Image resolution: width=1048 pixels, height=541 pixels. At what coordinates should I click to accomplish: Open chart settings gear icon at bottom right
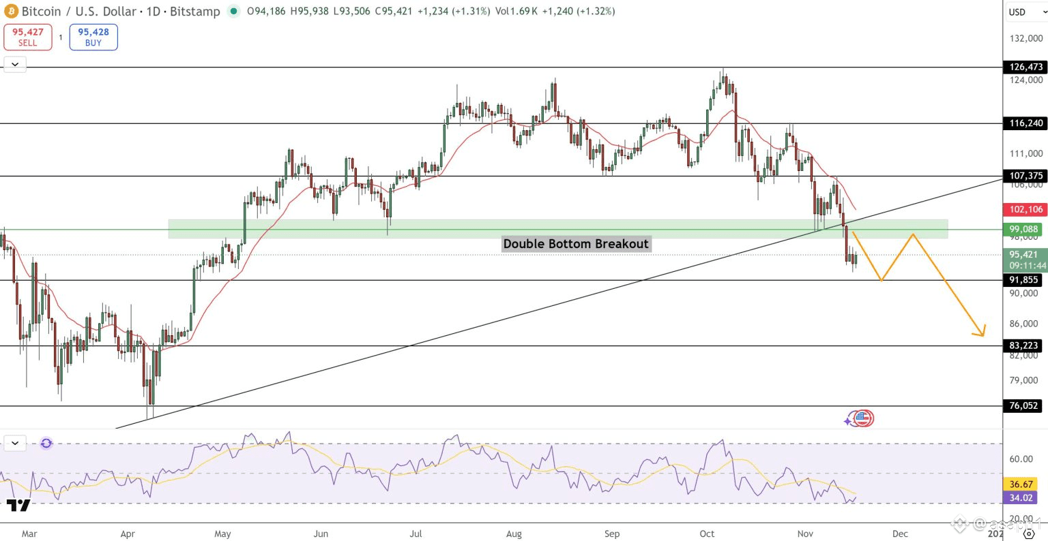1030,534
